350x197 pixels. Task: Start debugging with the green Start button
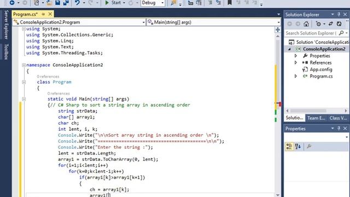[113, 3]
